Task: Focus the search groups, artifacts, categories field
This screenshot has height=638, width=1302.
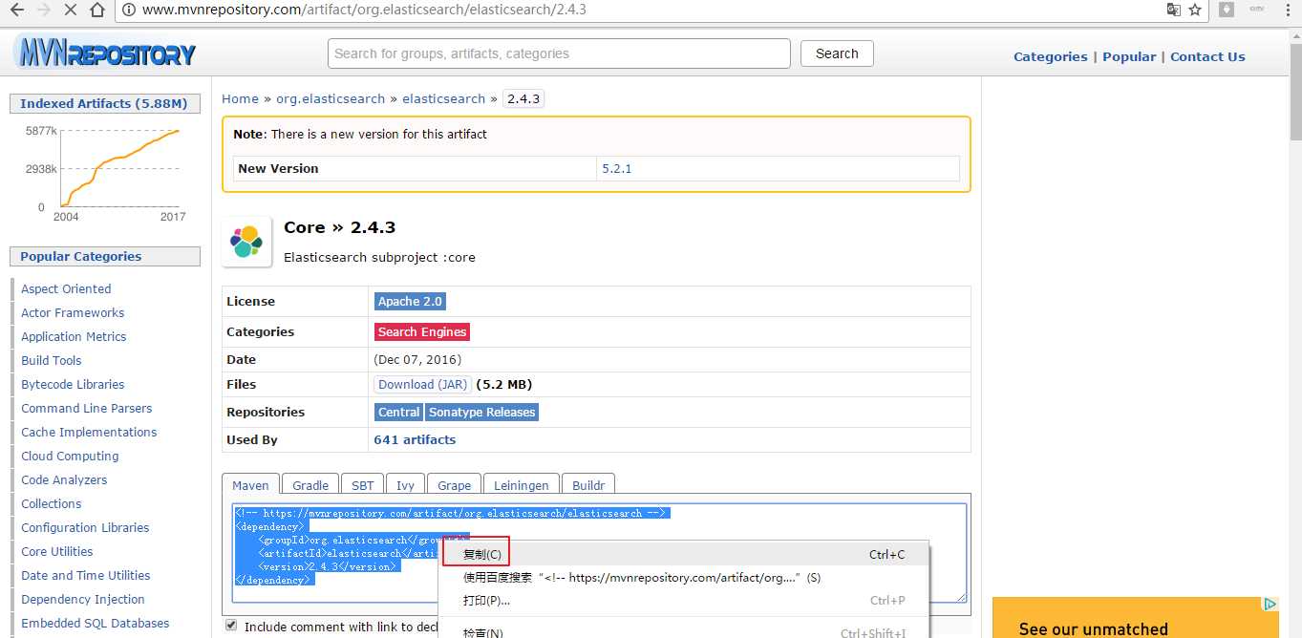Action: (x=559, y=53)
